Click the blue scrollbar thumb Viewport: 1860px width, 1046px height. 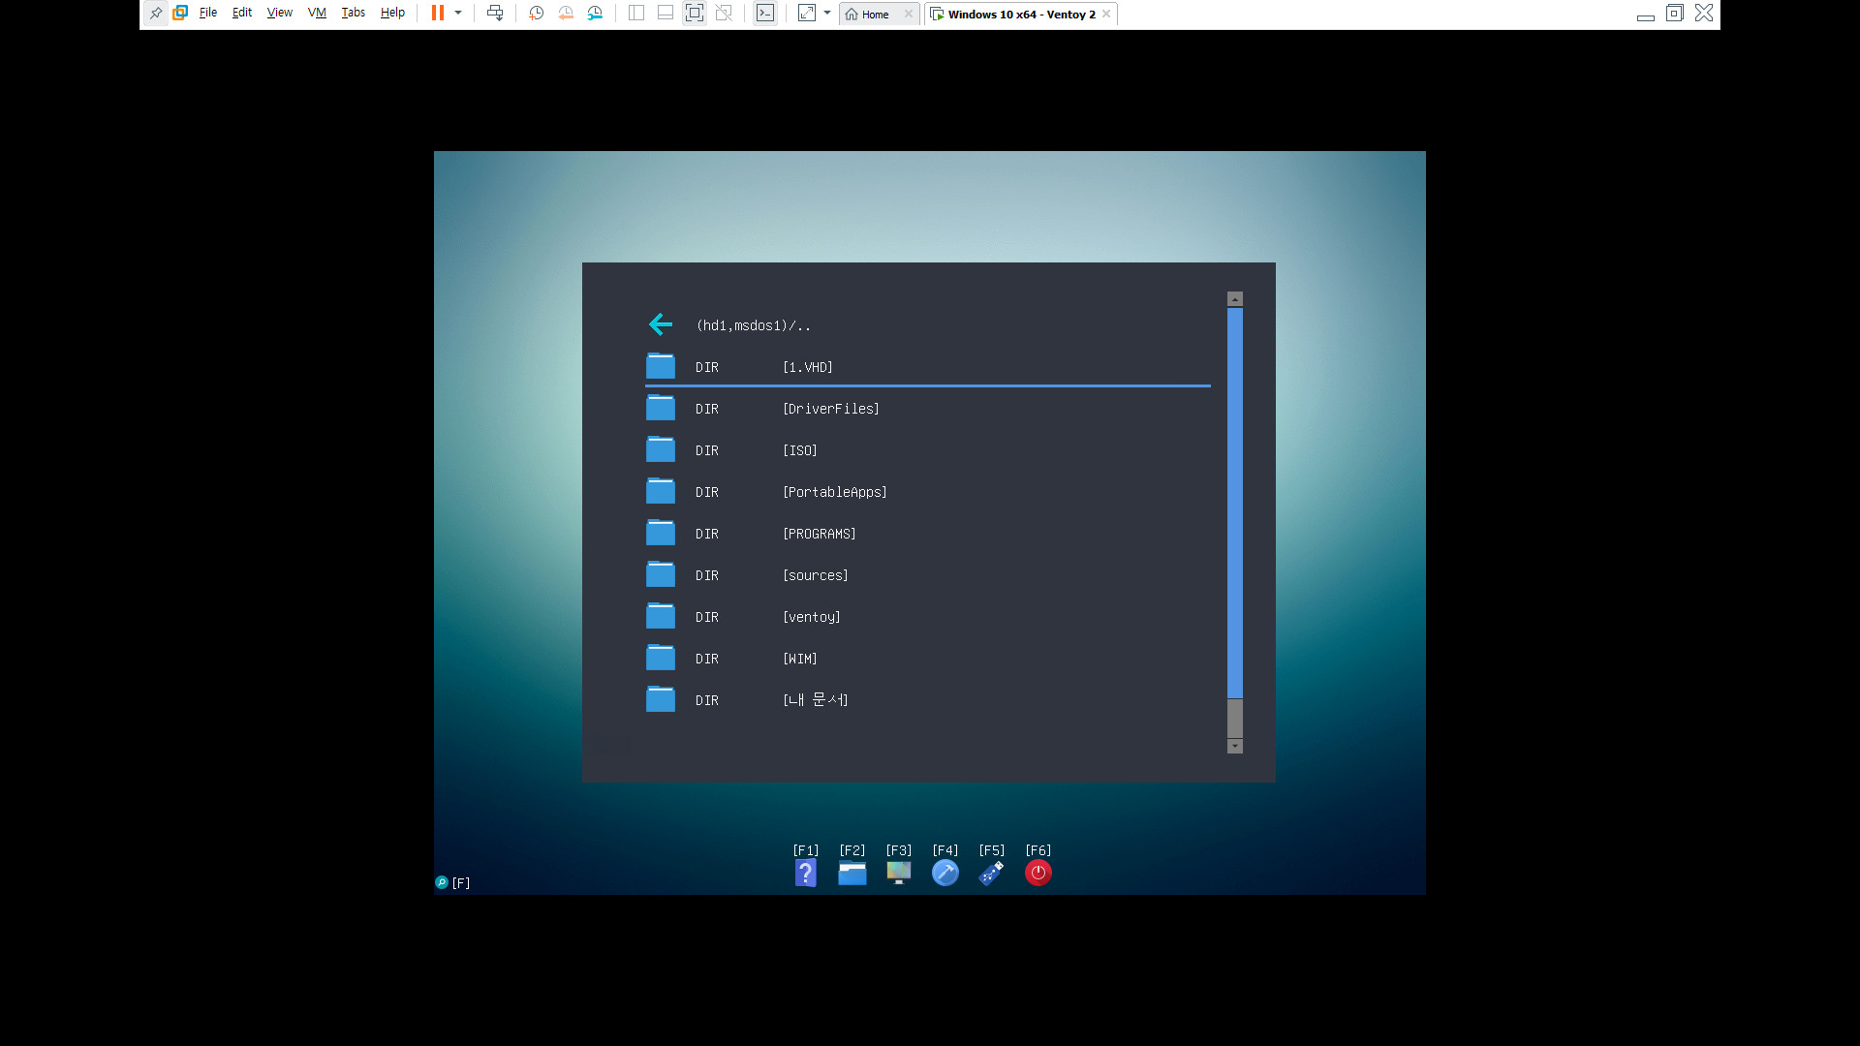[x=1235, y=503]
